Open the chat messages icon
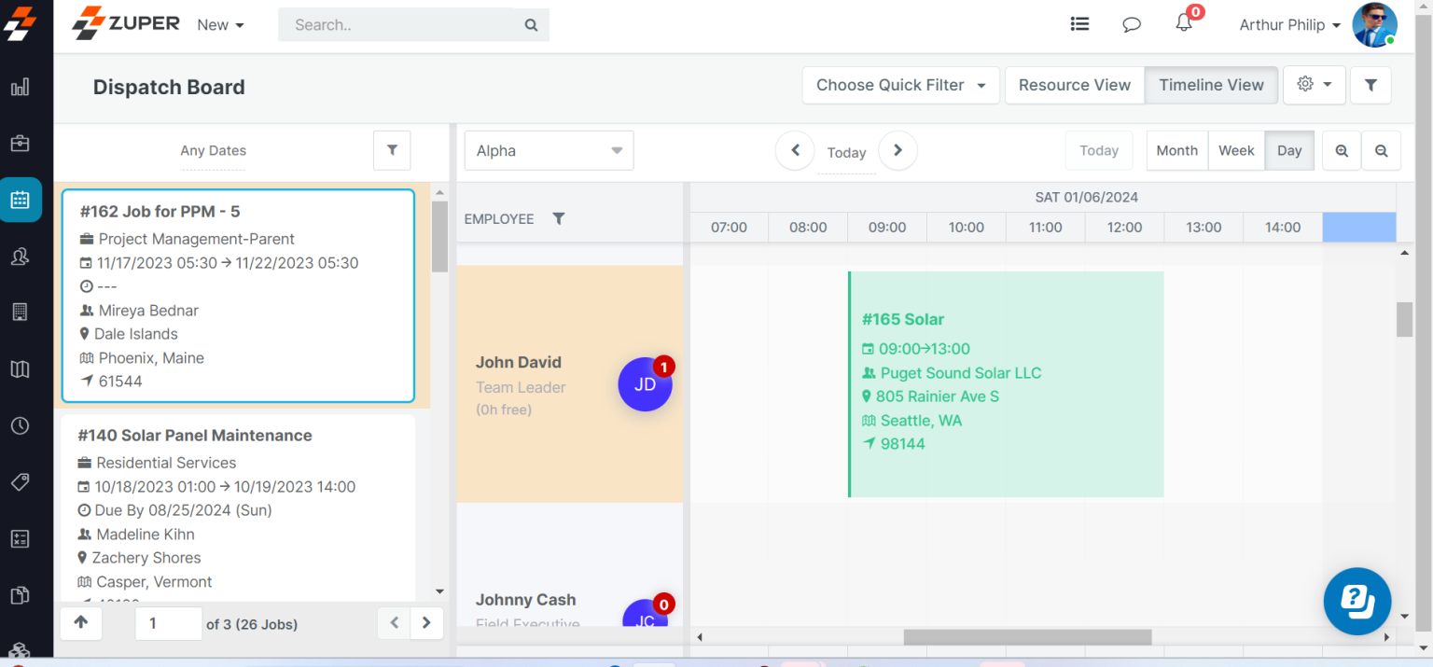The height and width of the screenshot is (667, 1433). [1131, 23]
